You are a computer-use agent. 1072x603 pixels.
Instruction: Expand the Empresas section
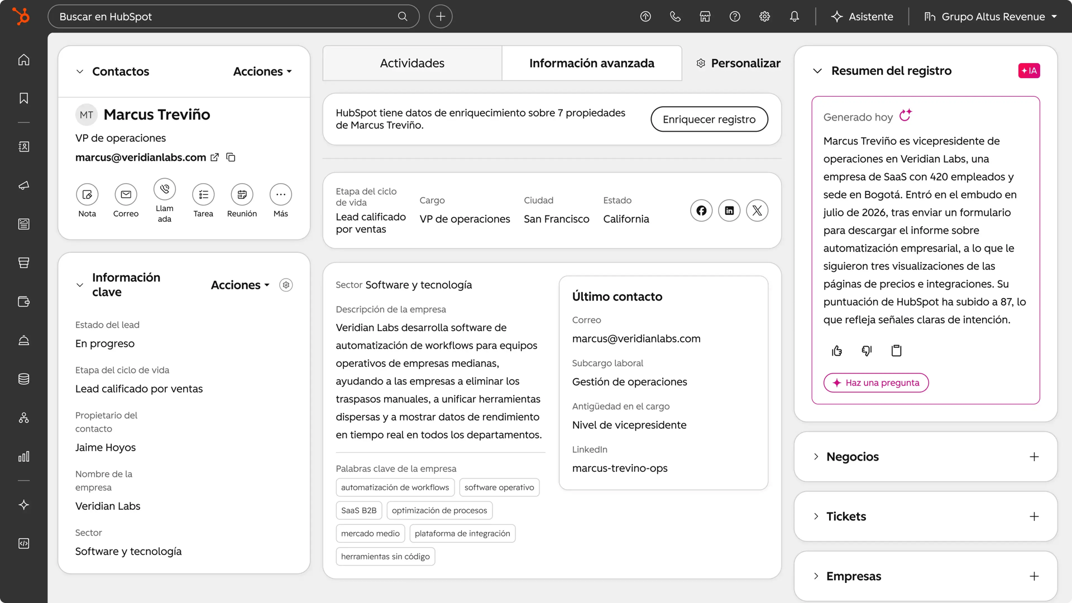click(816, 576)
